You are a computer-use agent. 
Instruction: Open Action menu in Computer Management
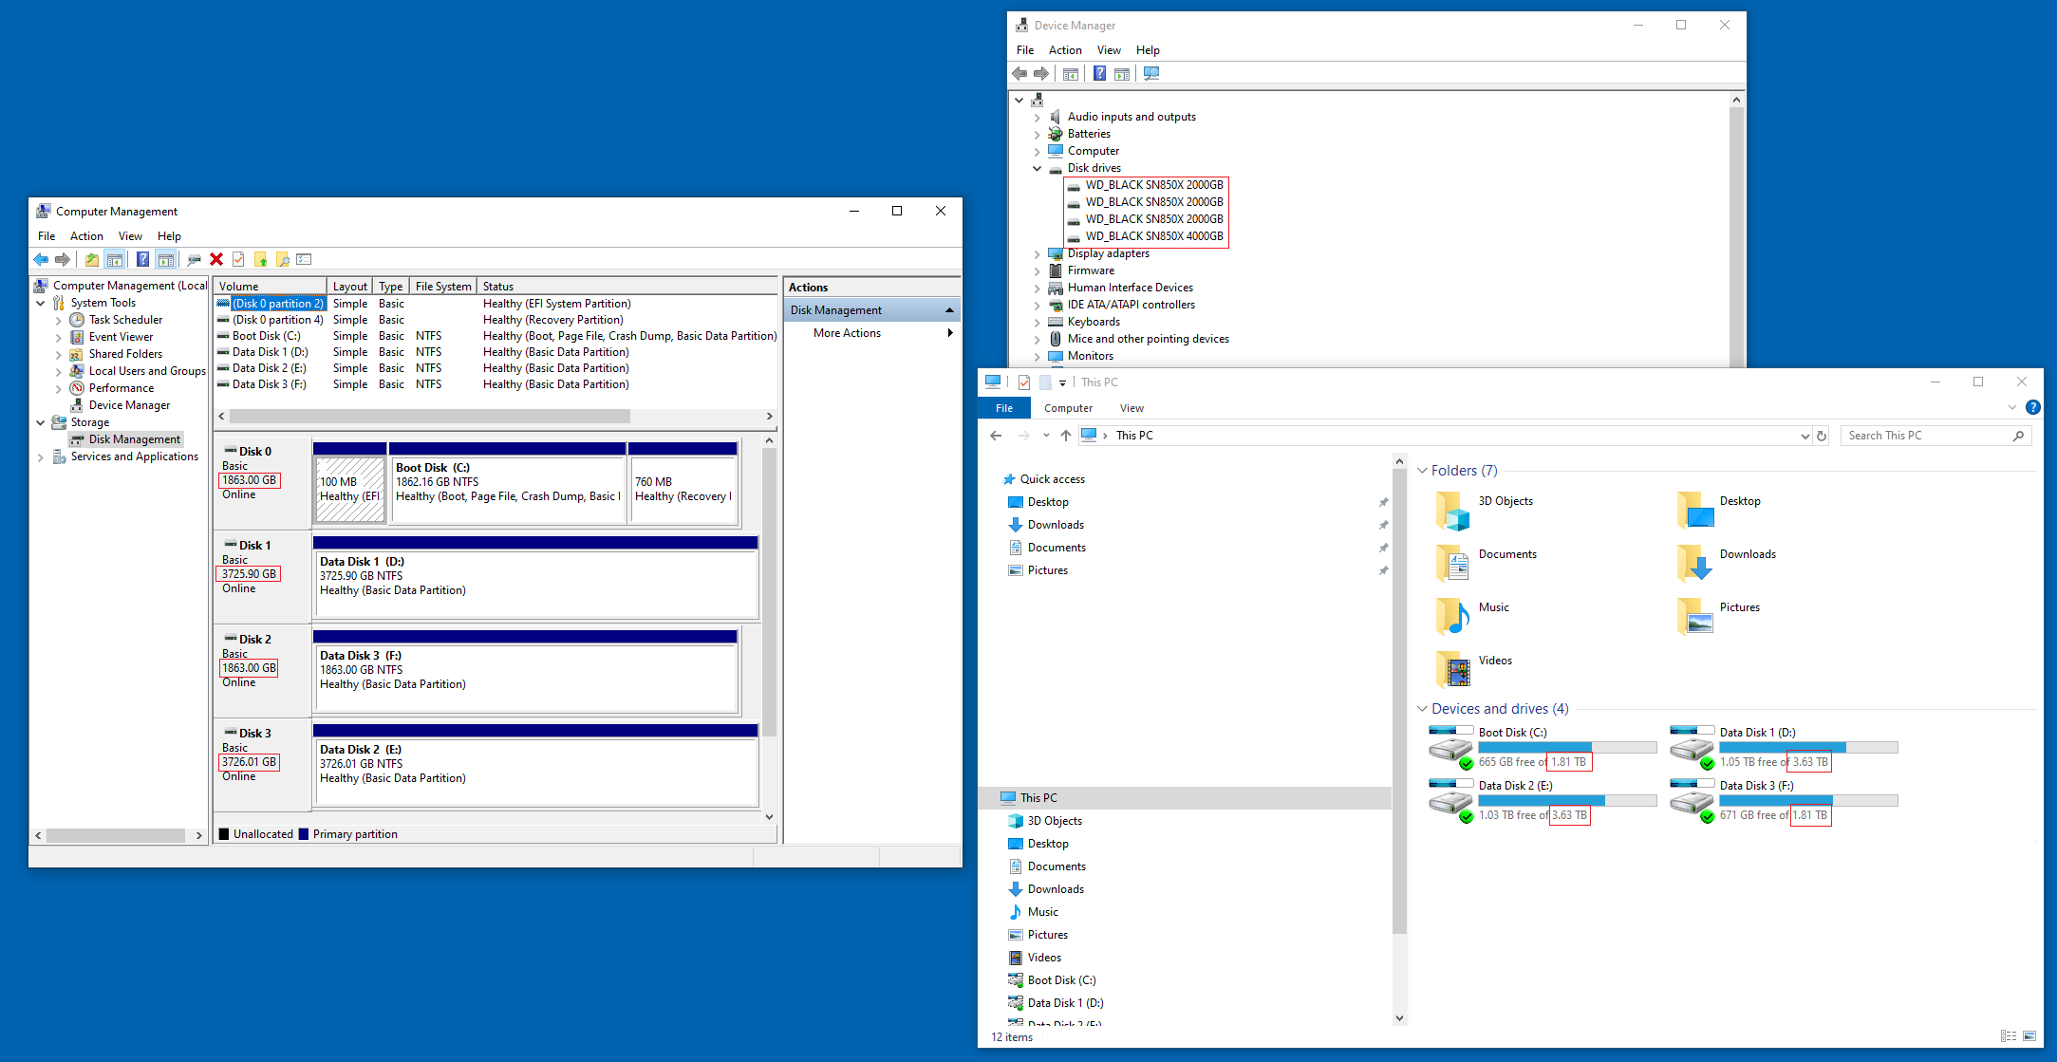86,236
